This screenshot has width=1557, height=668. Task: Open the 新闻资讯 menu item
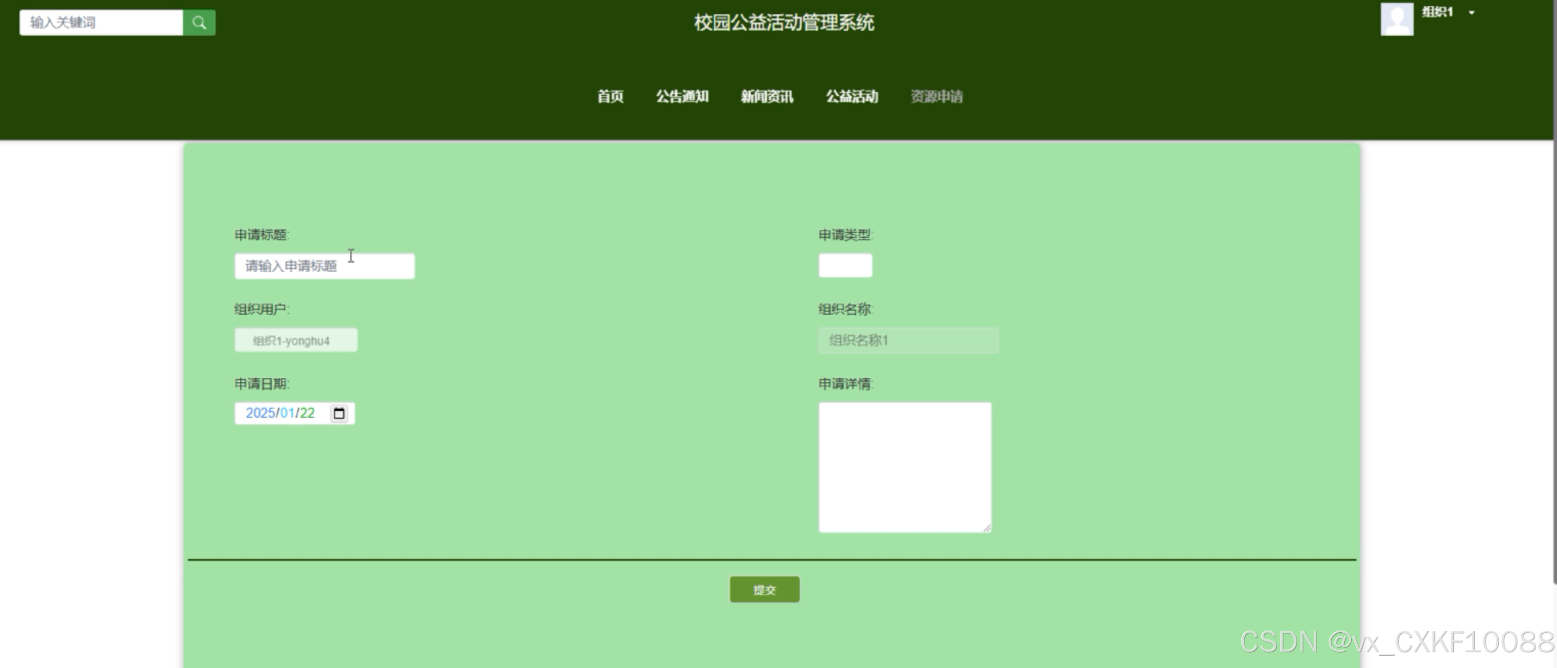point(767,97)
